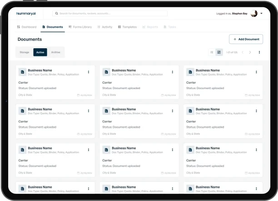Click the user avatar photo
278x201 pixels.
(x=254, y=14)
